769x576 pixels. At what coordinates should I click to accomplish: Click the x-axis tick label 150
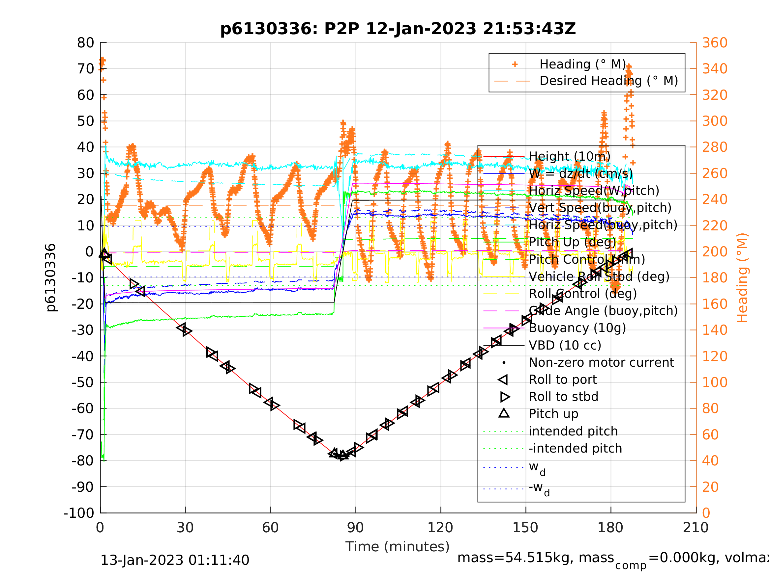tap(525, 528)
